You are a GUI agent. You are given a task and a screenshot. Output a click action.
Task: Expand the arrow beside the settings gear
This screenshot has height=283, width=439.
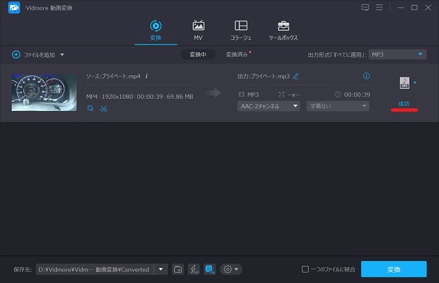[x=237, y=269]
